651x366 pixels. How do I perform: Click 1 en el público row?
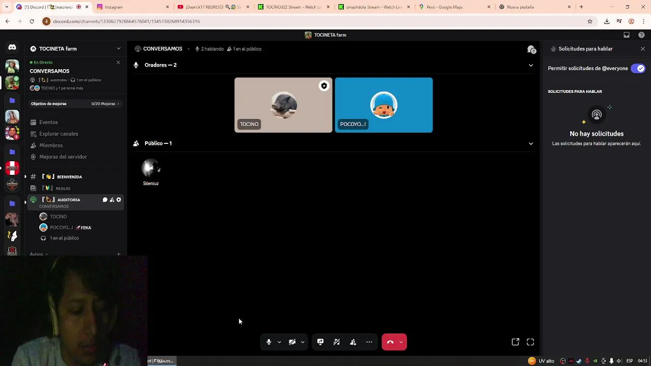[64, 238]
